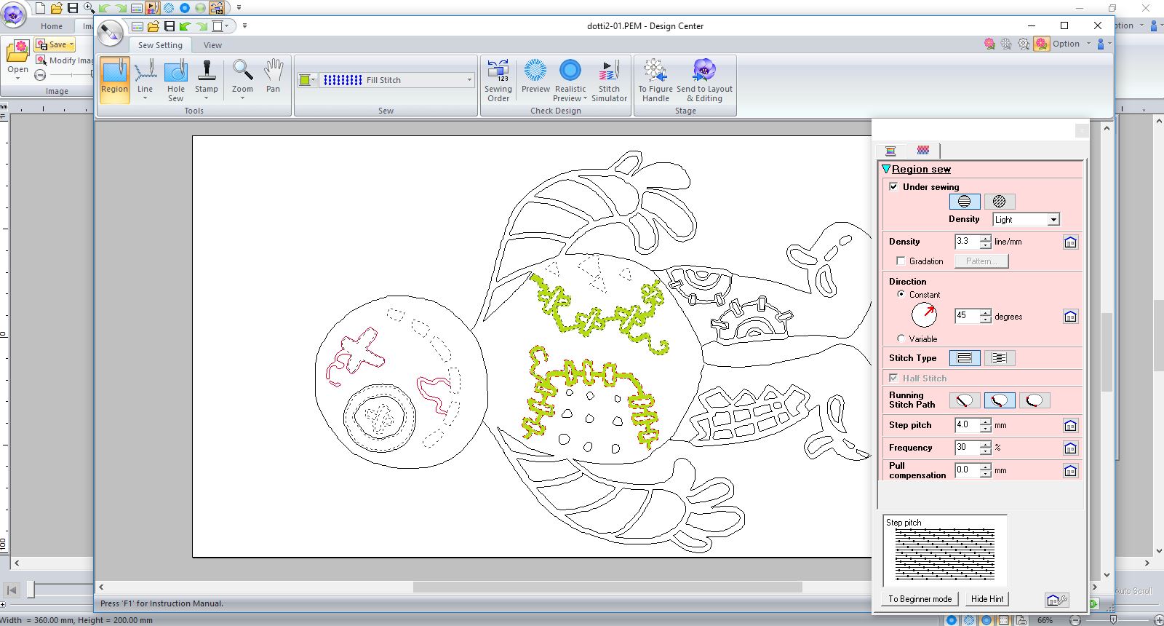Collapse the Region sew section
The height and width of the screenshot is (626, 1164).
click(886, 169)
